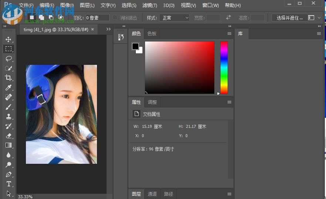Open the Properties panel options menu

coord(229,102)
